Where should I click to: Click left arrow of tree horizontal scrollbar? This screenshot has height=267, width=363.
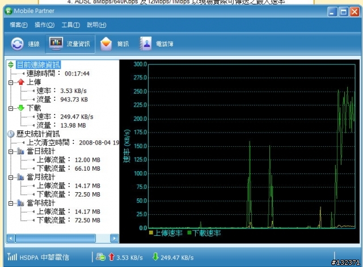pos(11,238)
